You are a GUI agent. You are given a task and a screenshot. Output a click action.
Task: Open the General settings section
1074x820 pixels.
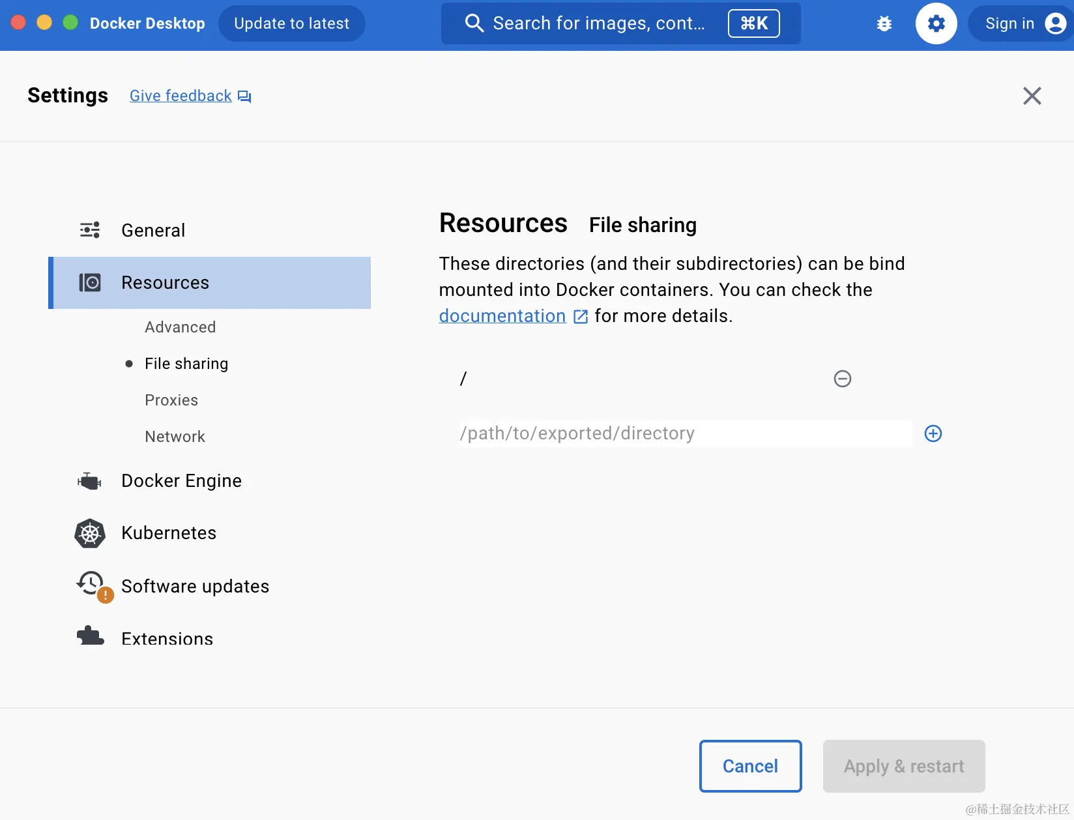(x=210, y=230)
